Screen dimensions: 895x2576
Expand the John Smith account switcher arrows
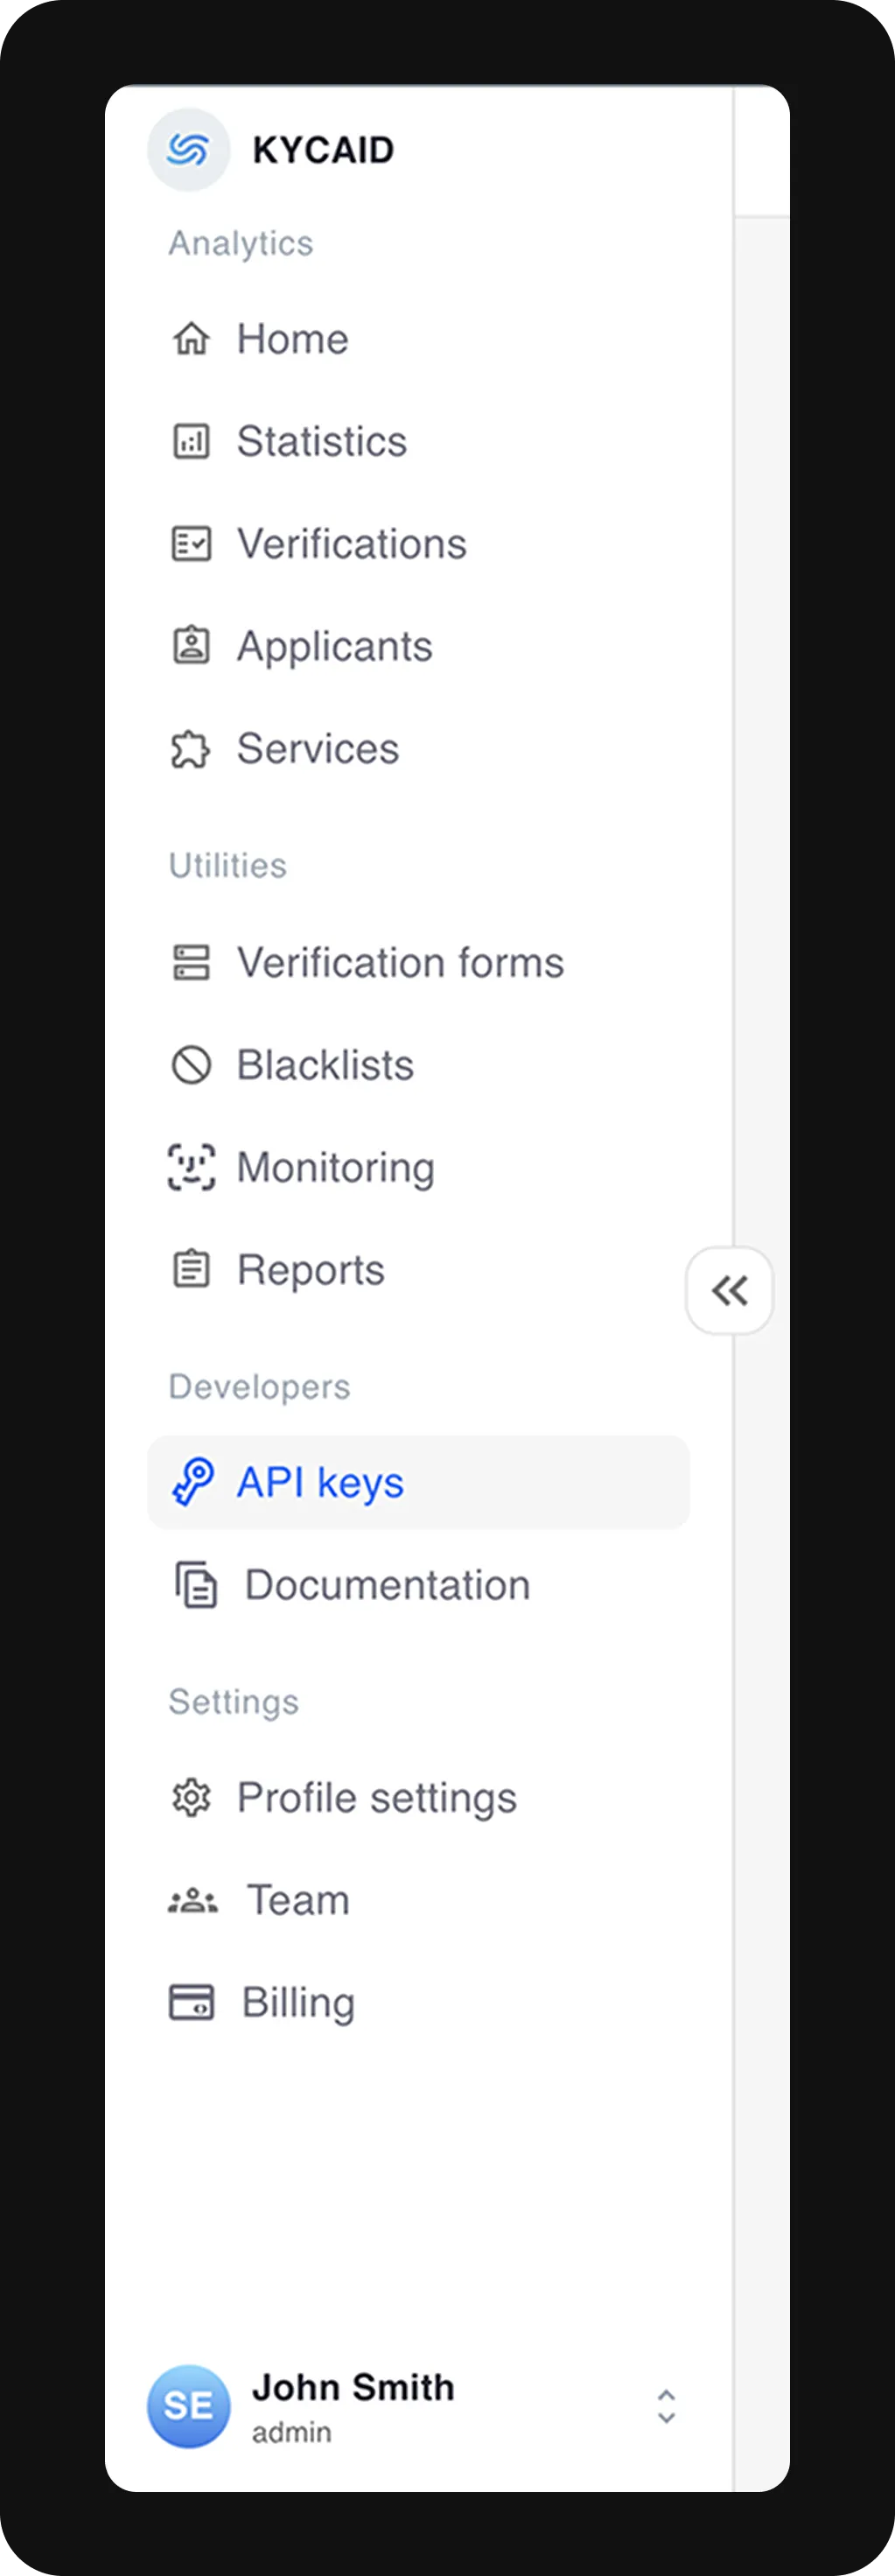coord(666,2406)
